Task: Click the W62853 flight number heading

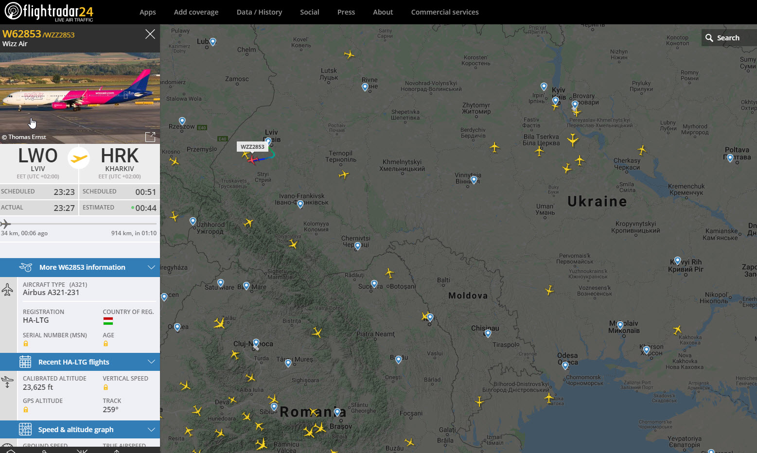Action: point(21,34)
